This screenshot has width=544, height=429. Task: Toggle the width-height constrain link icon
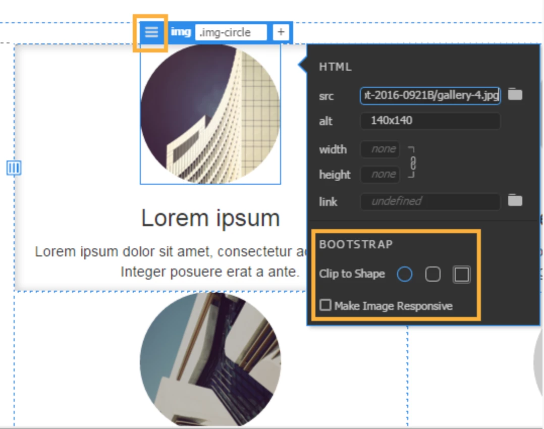(x=412, y=162)
